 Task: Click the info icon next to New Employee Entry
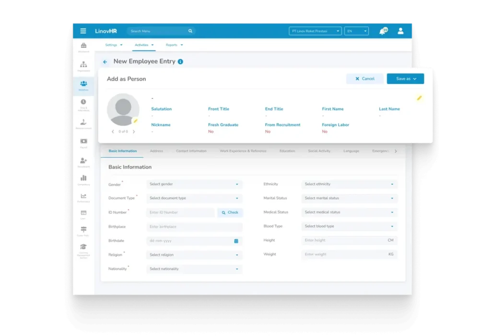(180, 62)
